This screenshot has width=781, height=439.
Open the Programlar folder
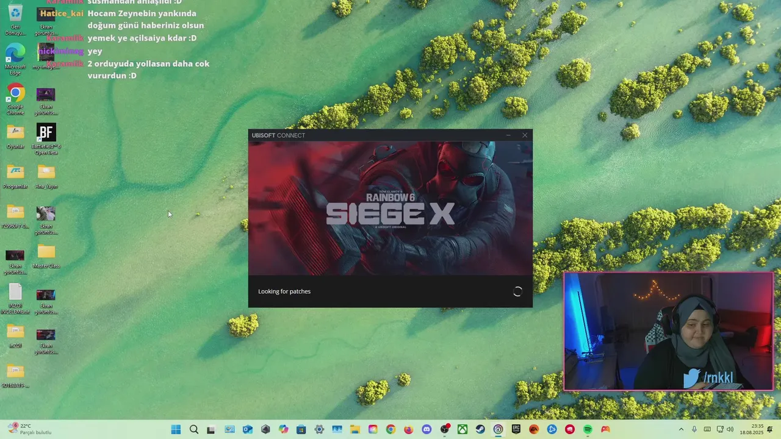coord(15,177)
